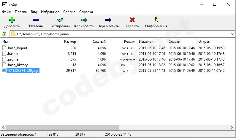Click the green Добавить plus icon
This screenshot has height=138, width=236.
[x=12, y=20]
